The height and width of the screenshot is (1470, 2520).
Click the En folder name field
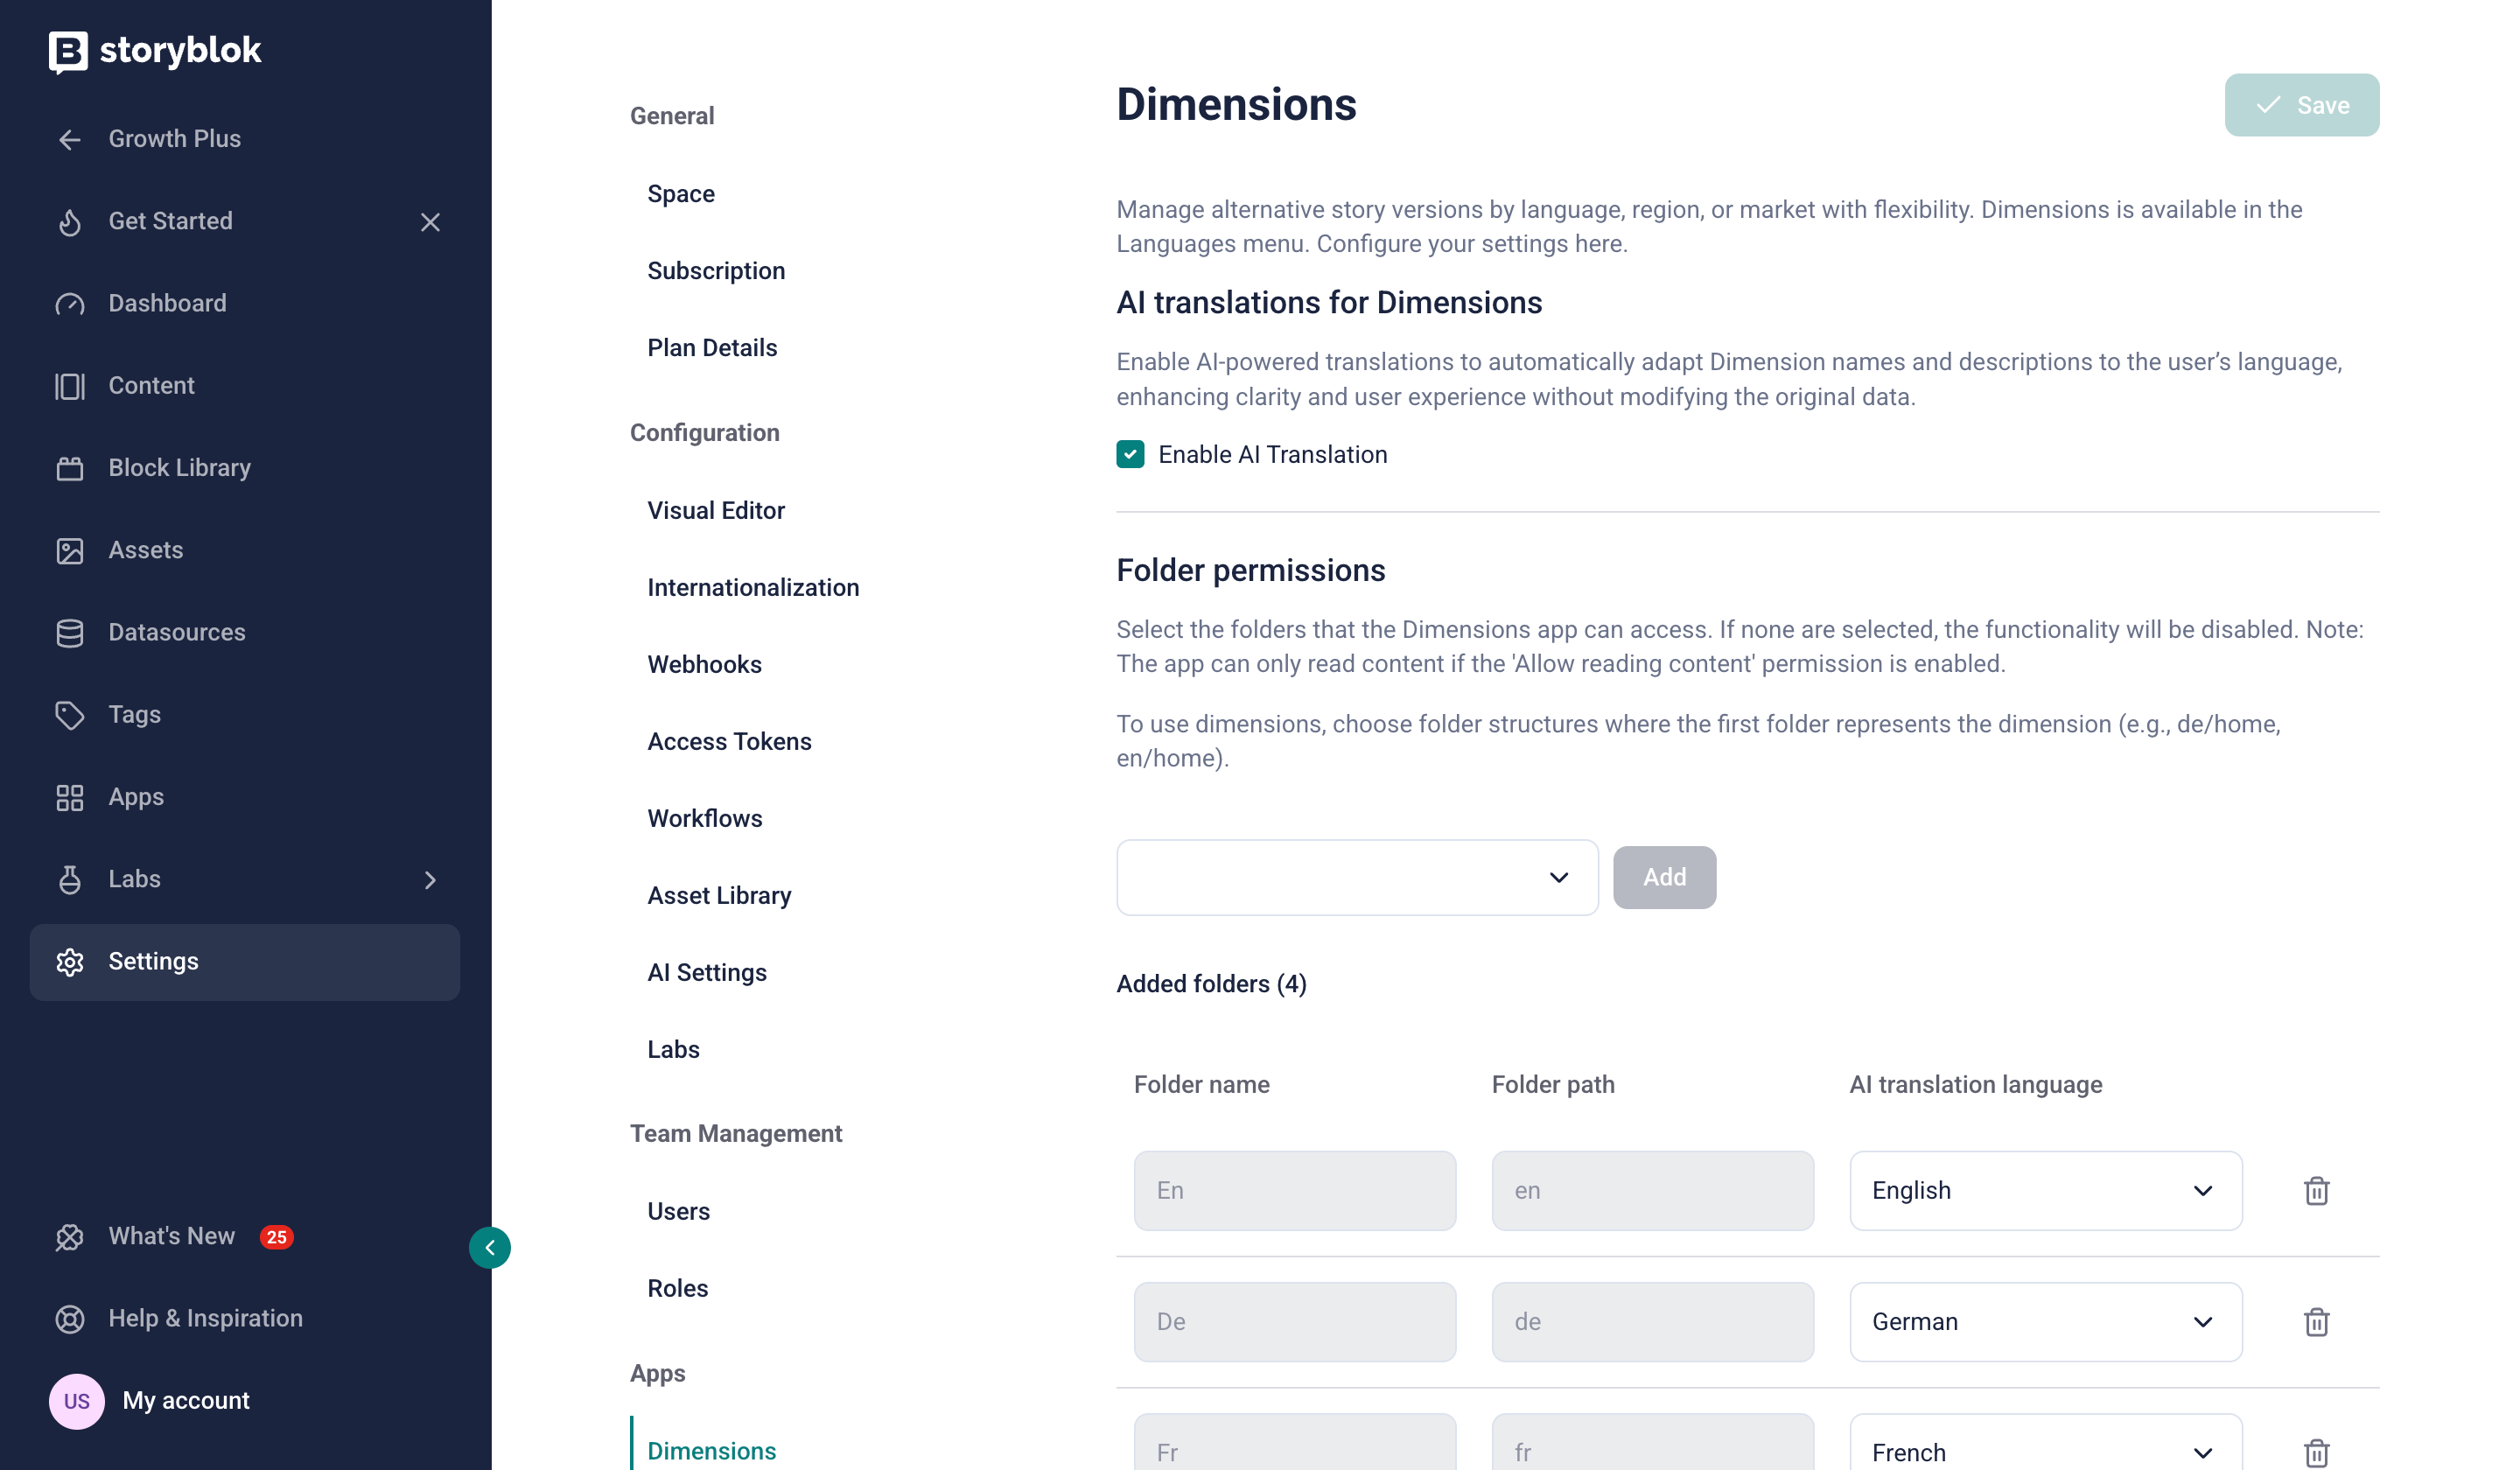click(x=1294, y=1191)
